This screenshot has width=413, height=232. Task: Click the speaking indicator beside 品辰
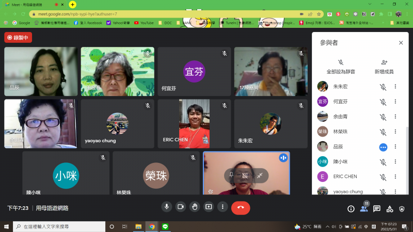point(383,147)
